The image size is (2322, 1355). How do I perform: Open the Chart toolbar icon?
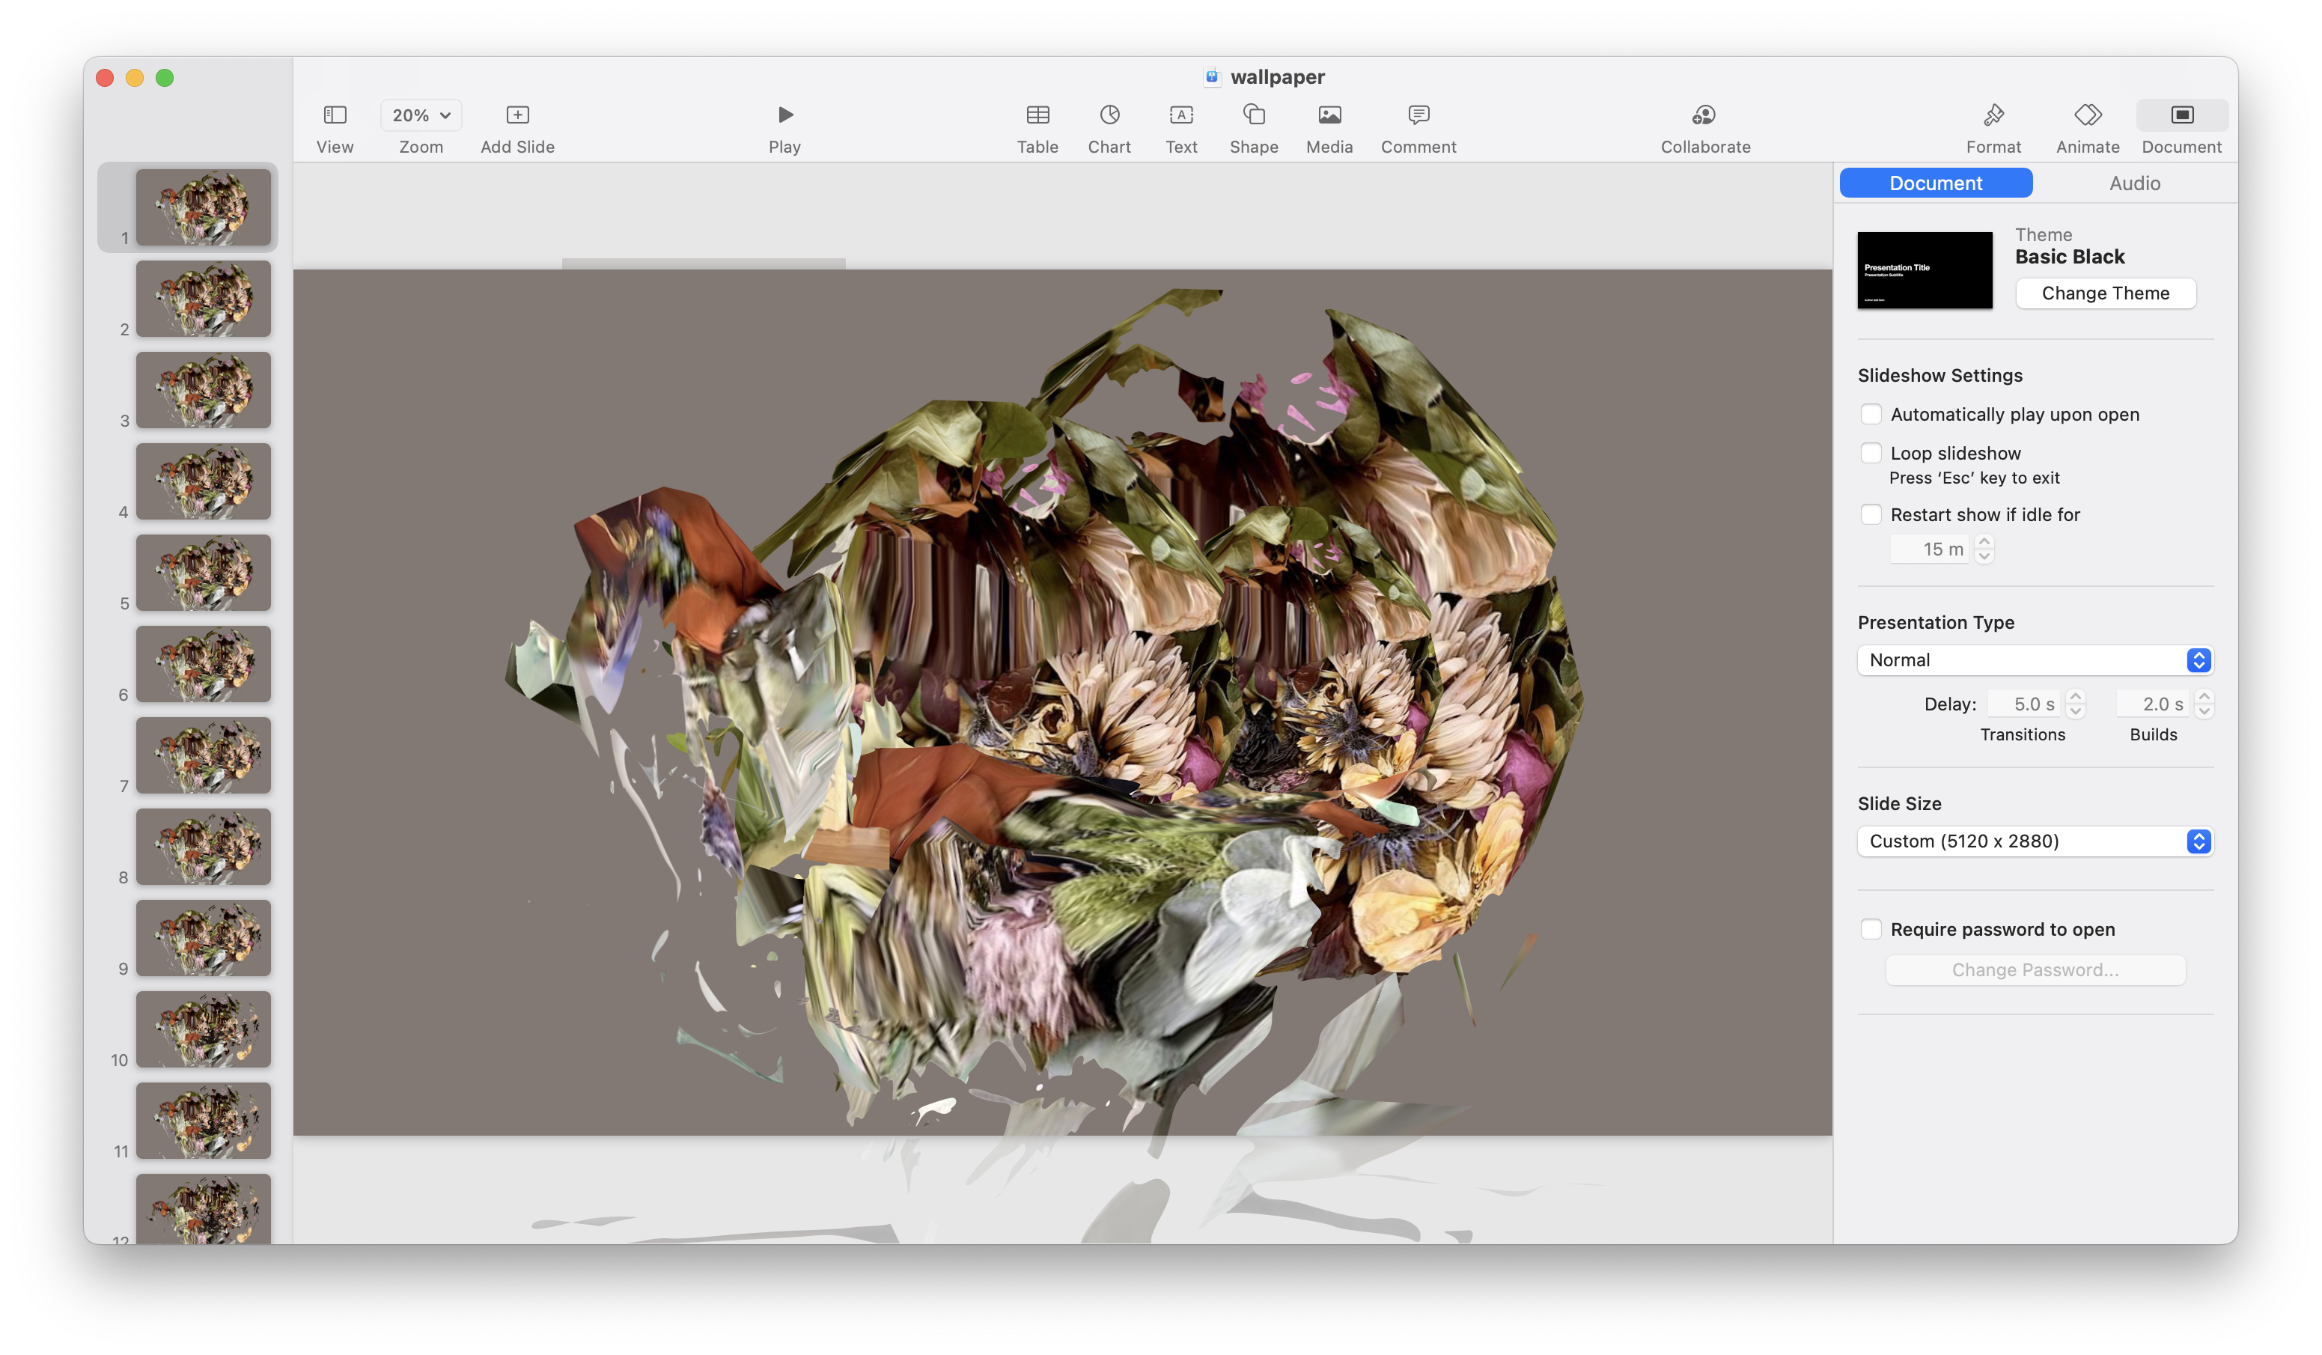point(1109,115)
